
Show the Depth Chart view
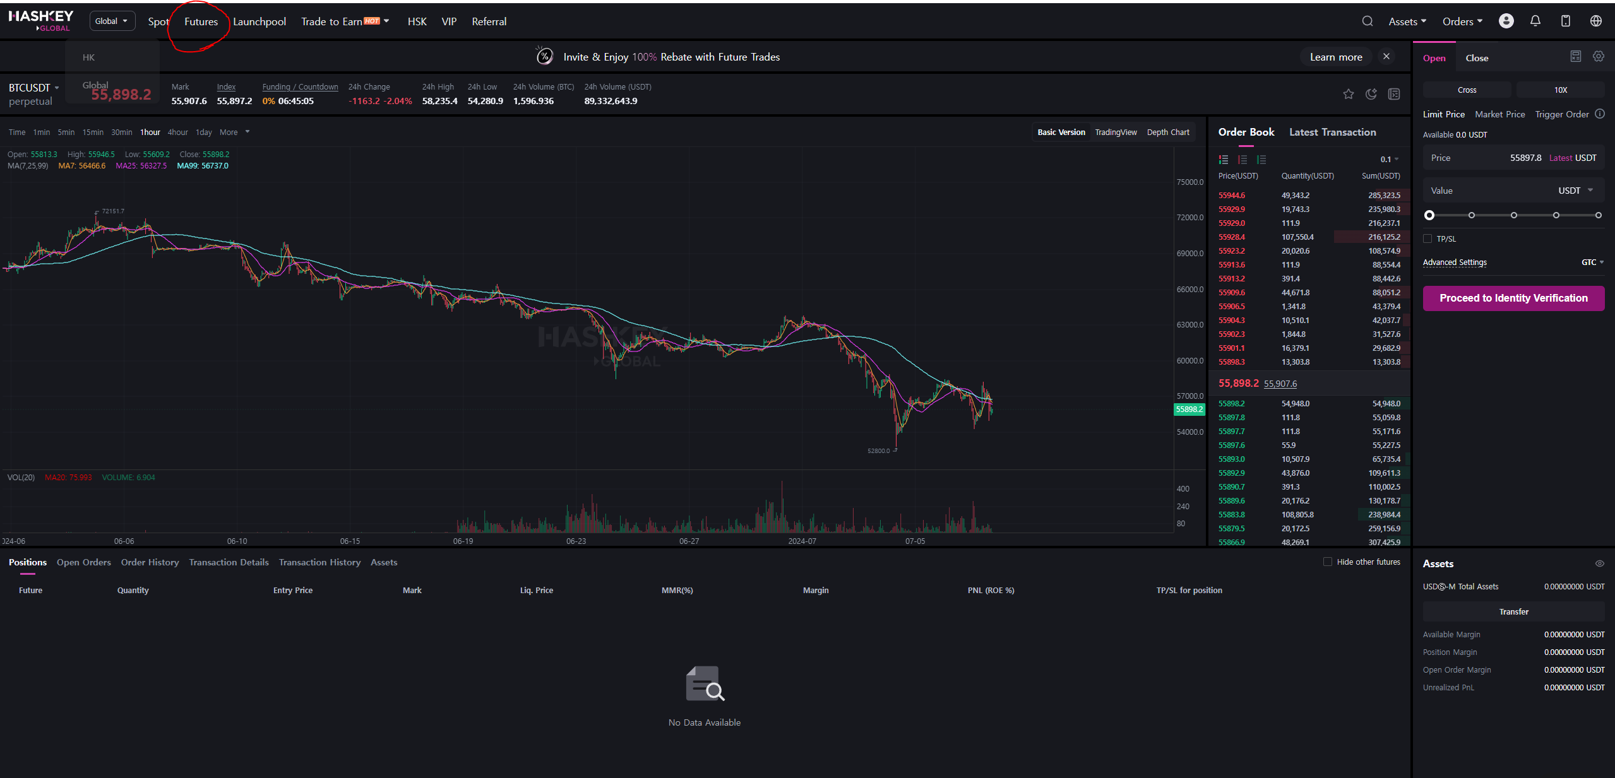(1168, 132)
